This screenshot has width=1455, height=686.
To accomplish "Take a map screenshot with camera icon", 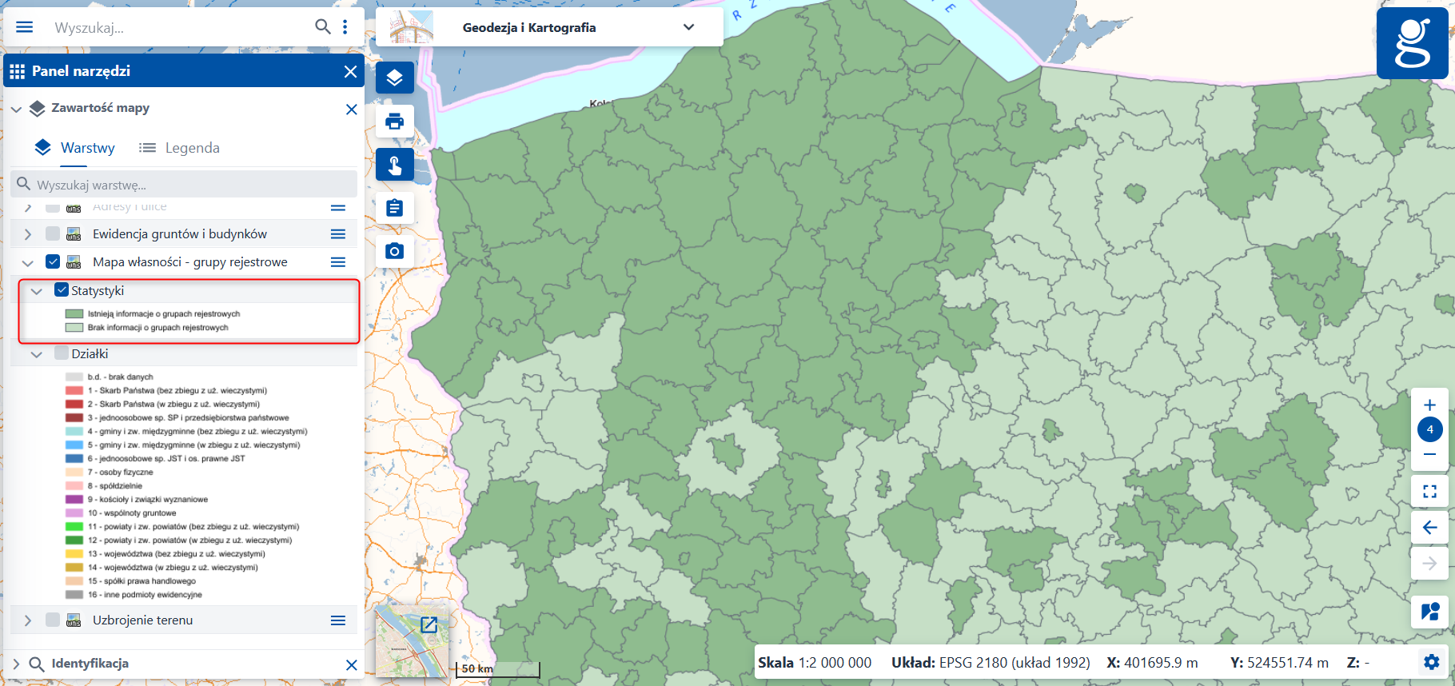I will [394, 251].
